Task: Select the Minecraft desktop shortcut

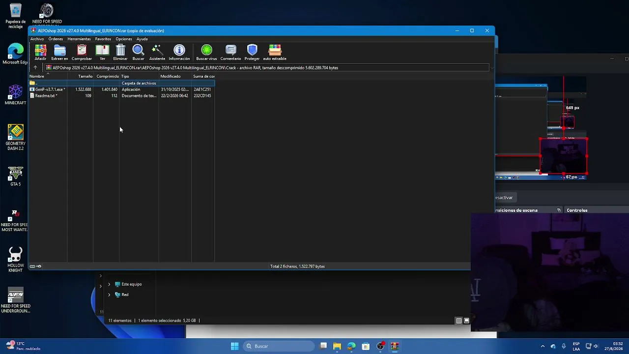Action: (x=16, y=94)
